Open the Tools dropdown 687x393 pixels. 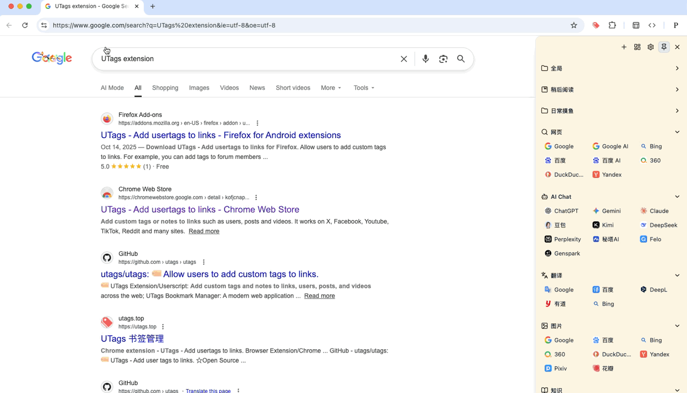click(x=364, y=88)
